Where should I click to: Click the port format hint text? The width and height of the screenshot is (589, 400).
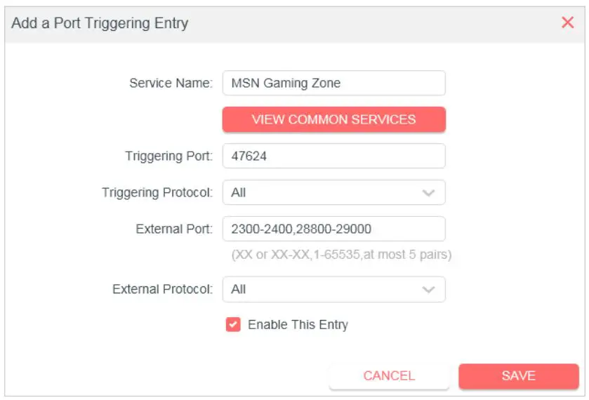(341, 255)
